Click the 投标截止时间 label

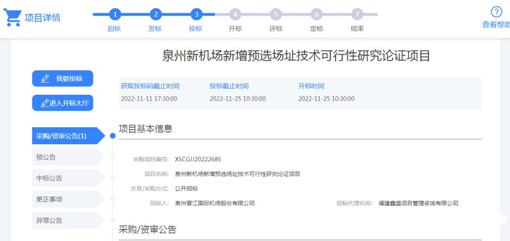(229, 86)
